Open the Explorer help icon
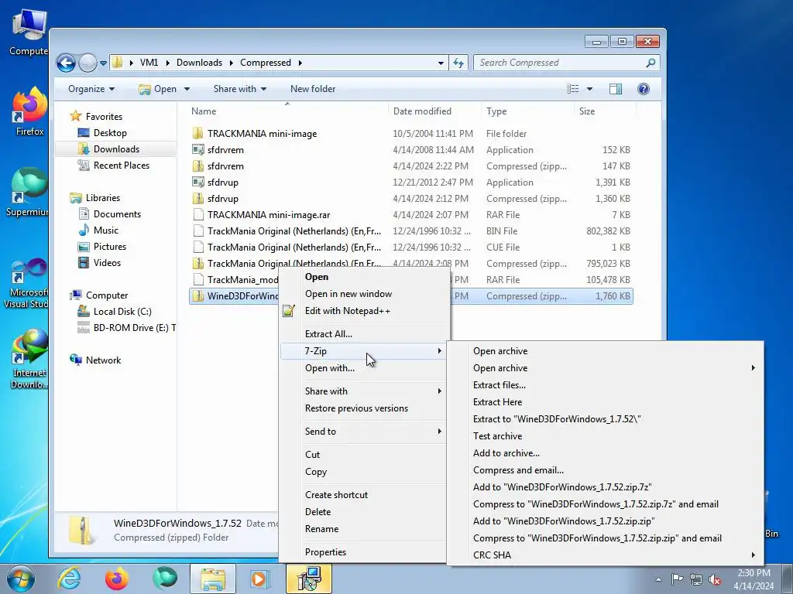This screenshot has width=793, height=594. click(x=644, y=89)
